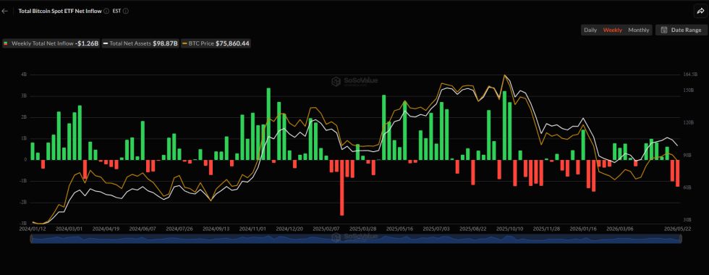Click the 2025/10/10 x-axis date label

[x=509, y=229]
